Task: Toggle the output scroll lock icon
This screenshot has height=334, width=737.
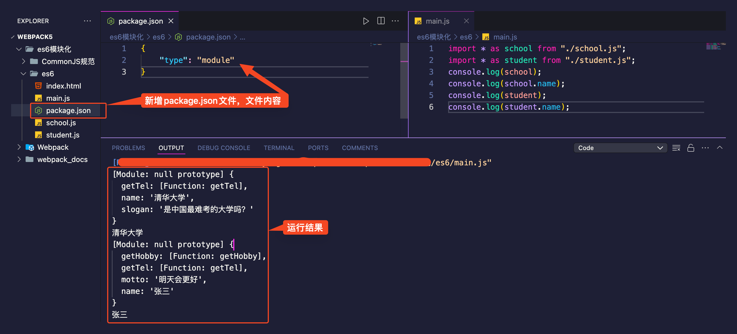Action: pos(691,148)
